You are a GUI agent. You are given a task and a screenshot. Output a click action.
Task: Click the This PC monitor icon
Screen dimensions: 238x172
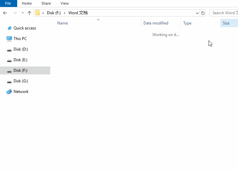tap(9, 39)
